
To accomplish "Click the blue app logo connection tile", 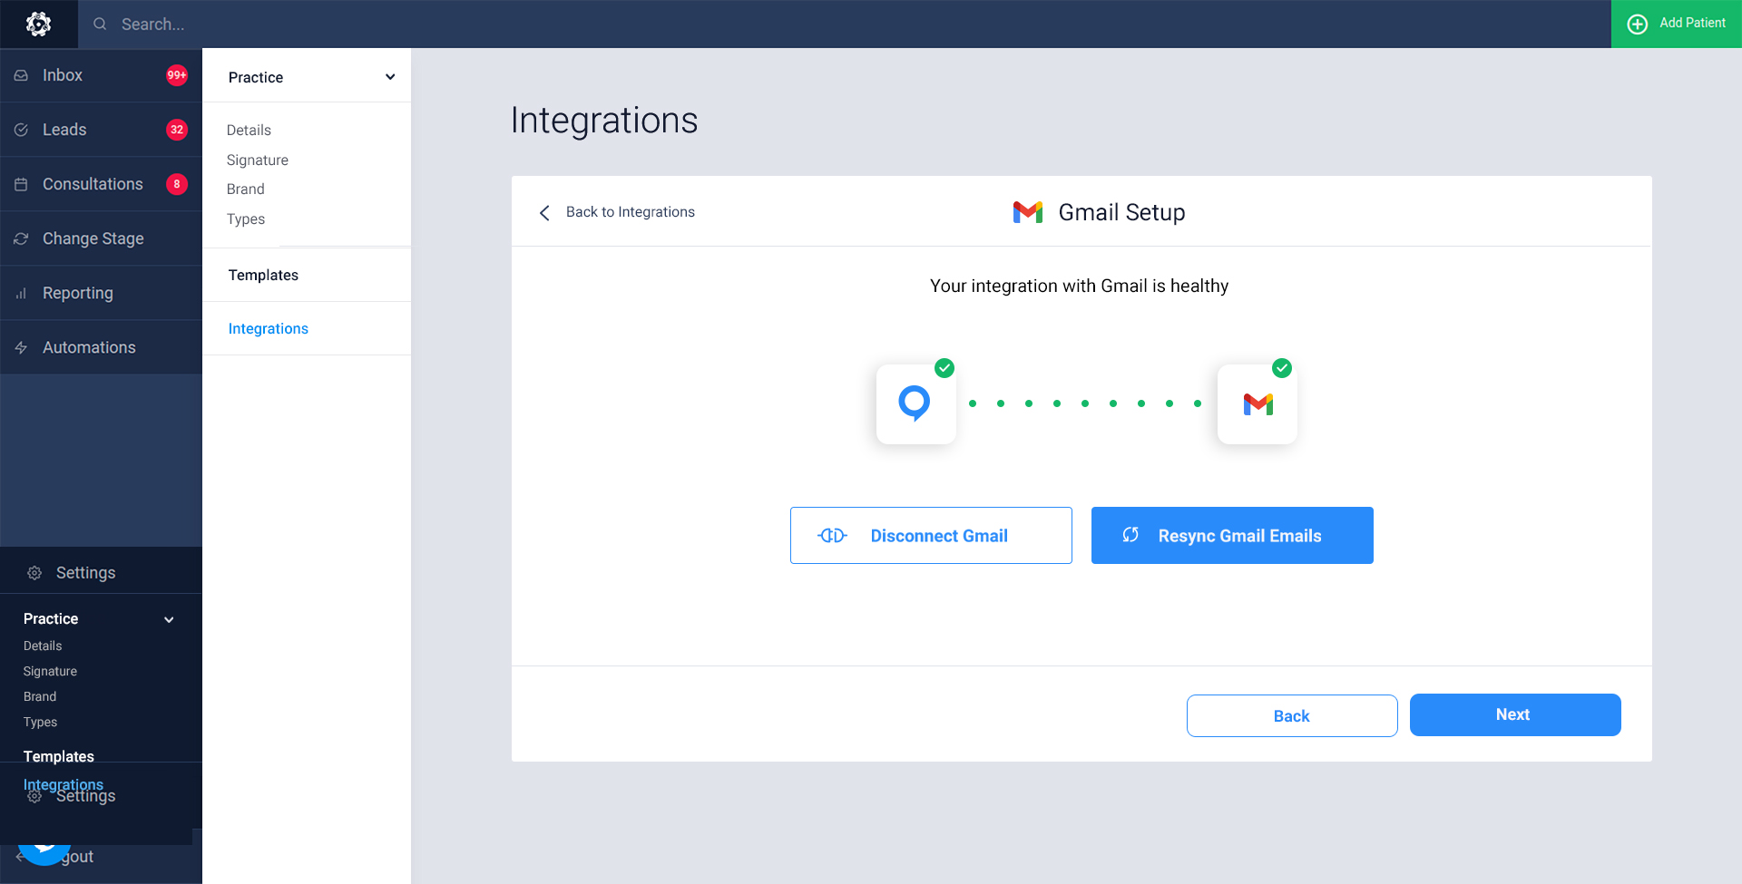I will (x=916, y=403).
